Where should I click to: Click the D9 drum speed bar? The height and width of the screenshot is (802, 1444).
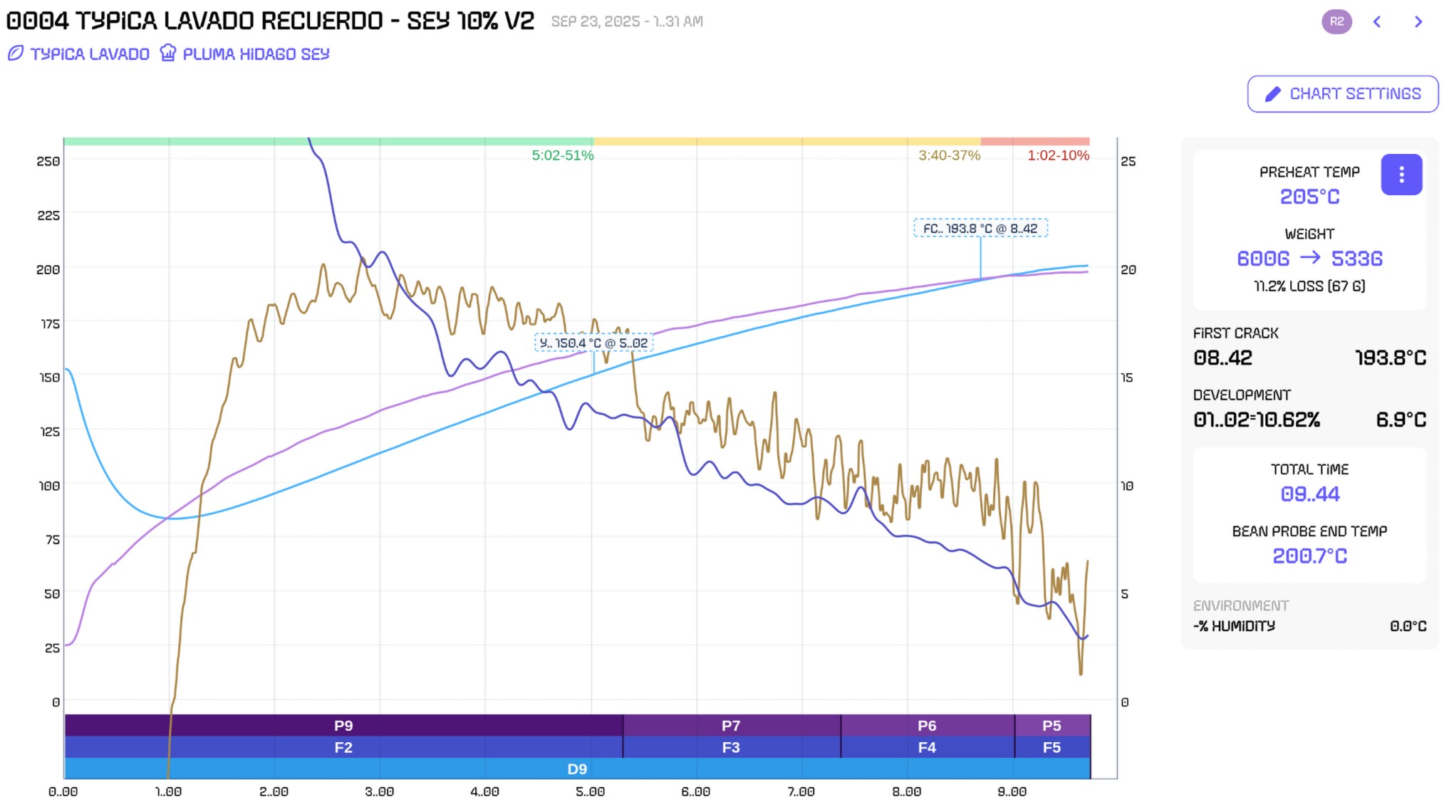click(577, 769)
